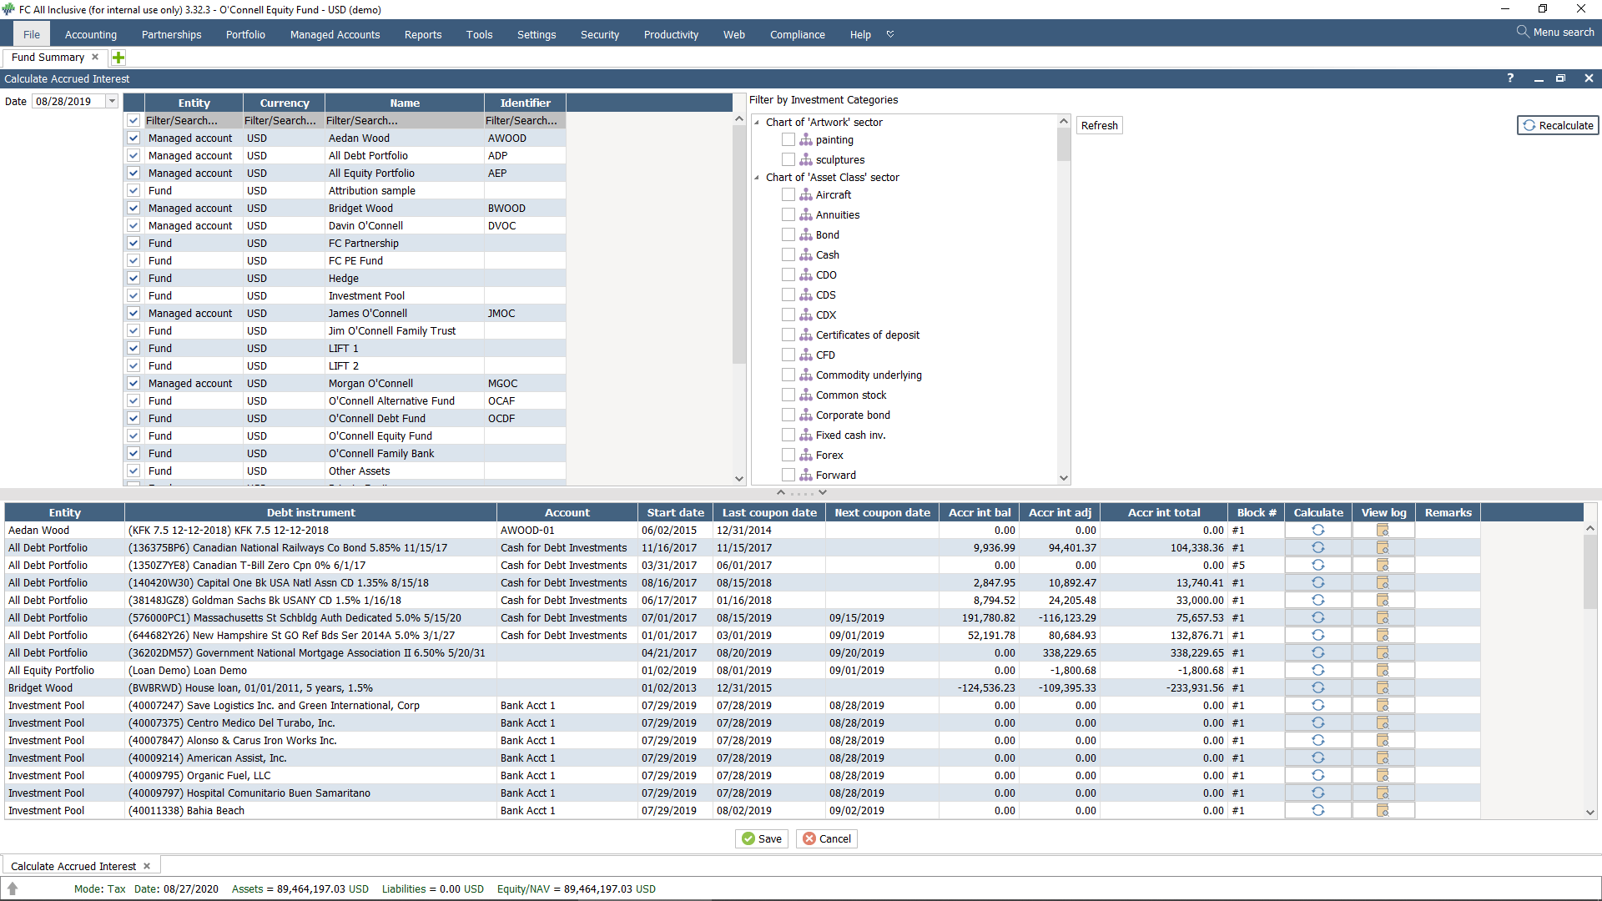The height and width of the screenshot is (901, 1602).
Task: Open the Compliance menu
Action: (x=797, y=35)
